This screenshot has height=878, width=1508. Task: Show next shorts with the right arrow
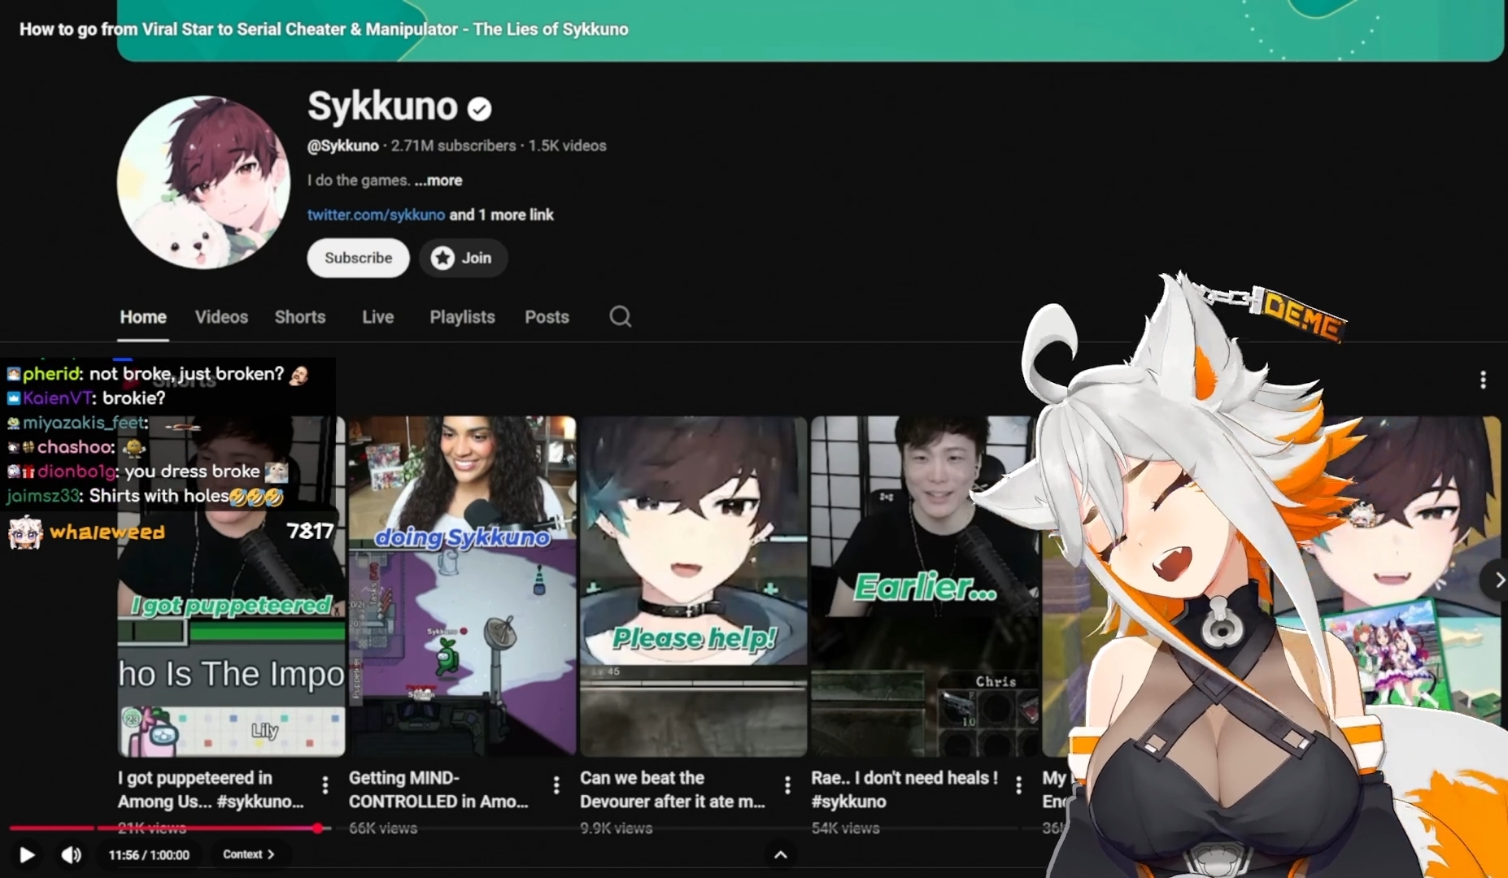[1498, 580]
